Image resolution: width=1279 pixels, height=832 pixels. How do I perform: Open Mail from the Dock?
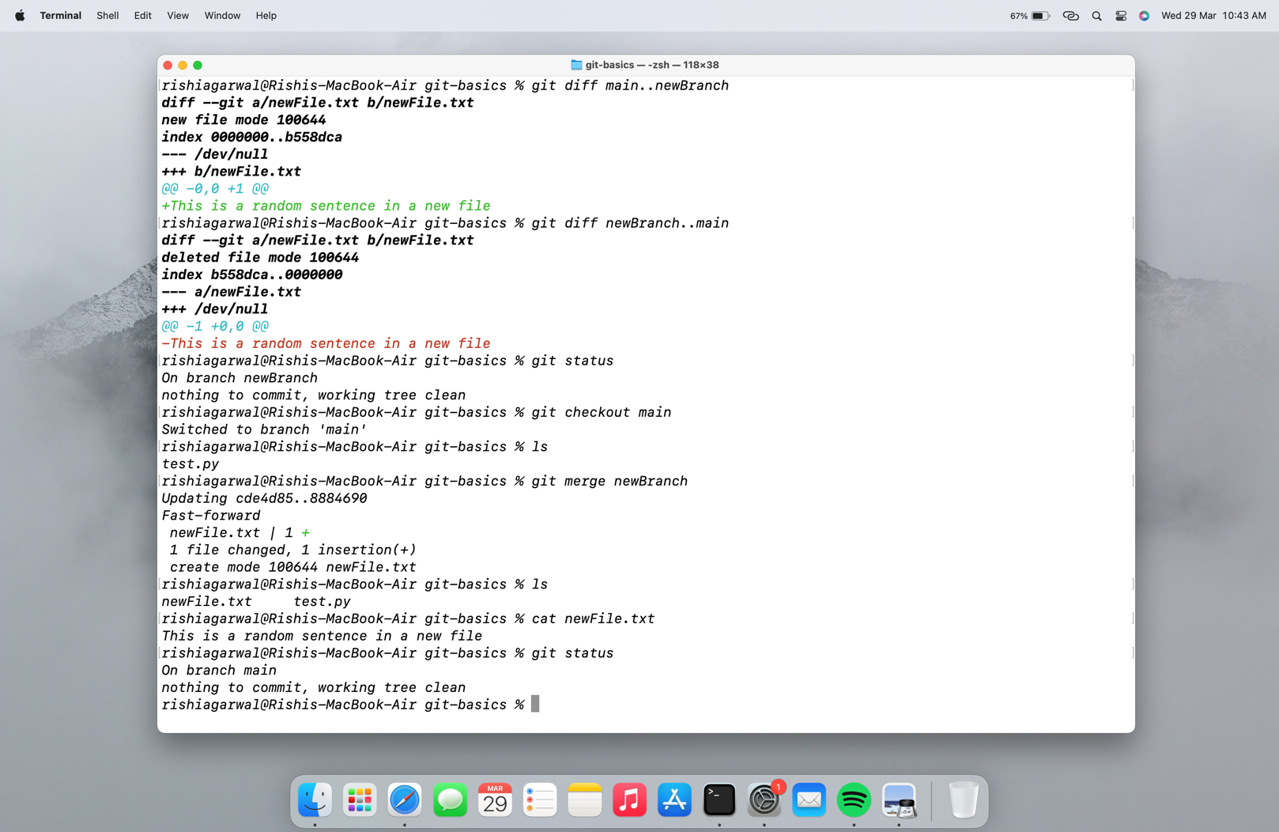point(809,800)
